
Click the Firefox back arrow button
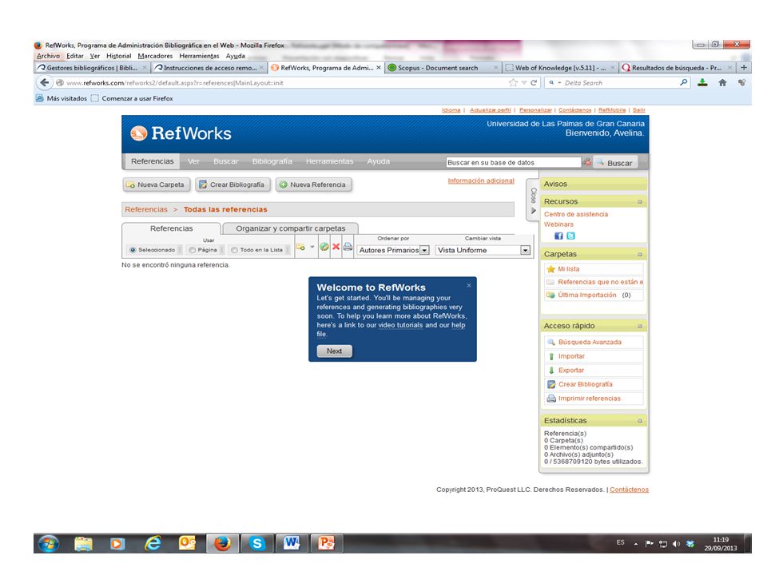pos(45,82)
